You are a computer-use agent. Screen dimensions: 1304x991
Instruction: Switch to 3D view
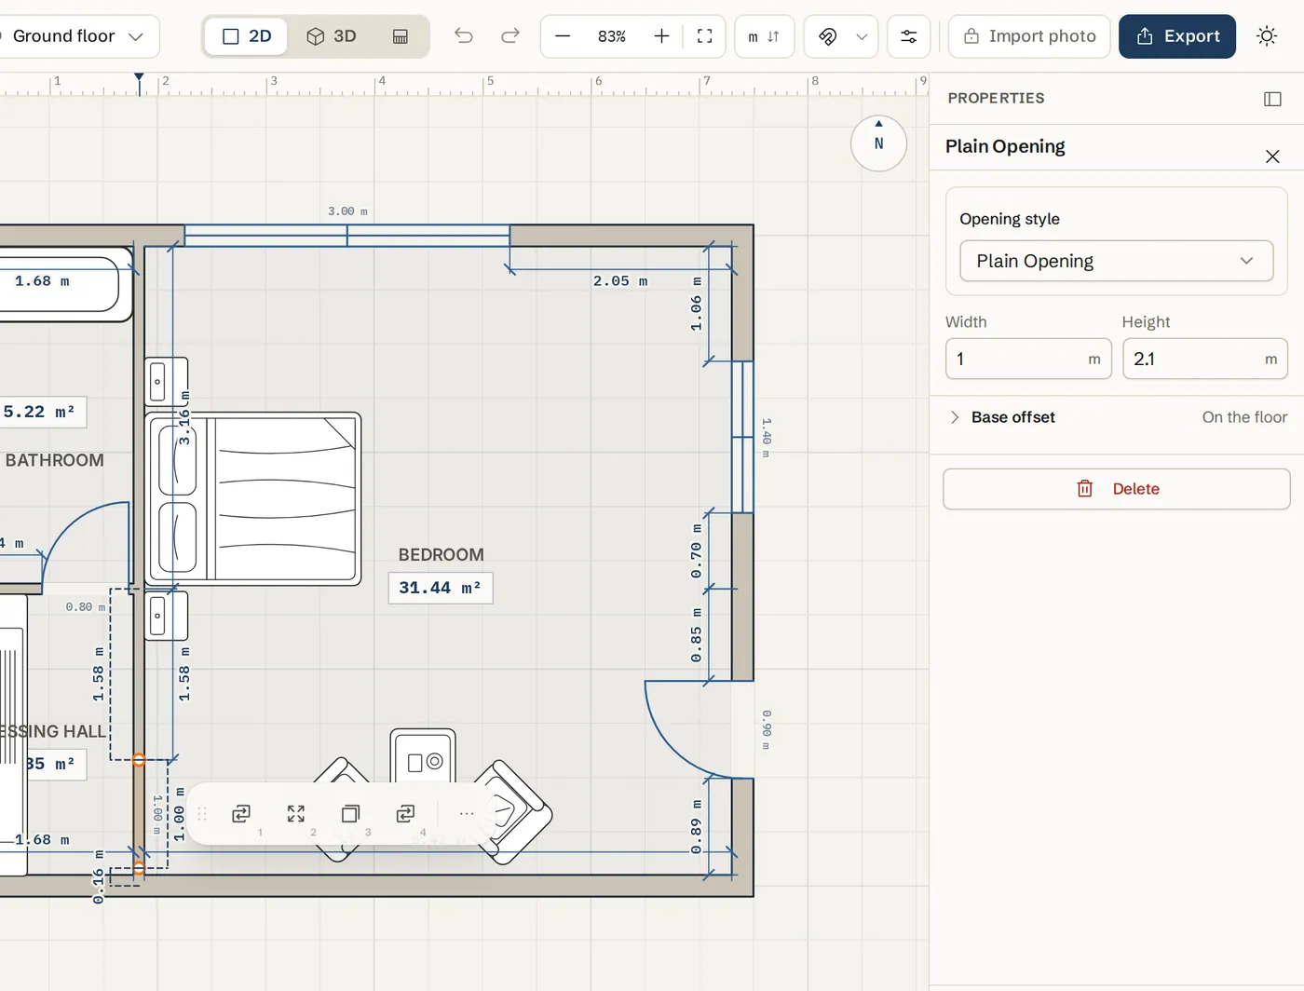[x=332, y=36]
